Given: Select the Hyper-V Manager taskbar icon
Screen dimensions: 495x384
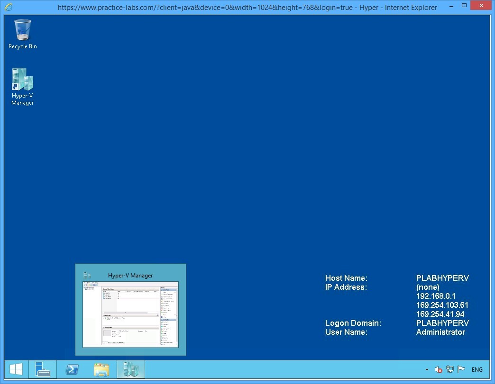Looking at the screenshot, I should coord(131,369).
